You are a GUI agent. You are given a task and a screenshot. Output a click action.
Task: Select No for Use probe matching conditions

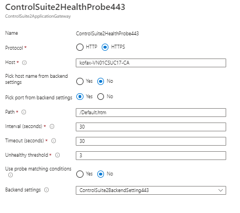(x=101, y=174)
